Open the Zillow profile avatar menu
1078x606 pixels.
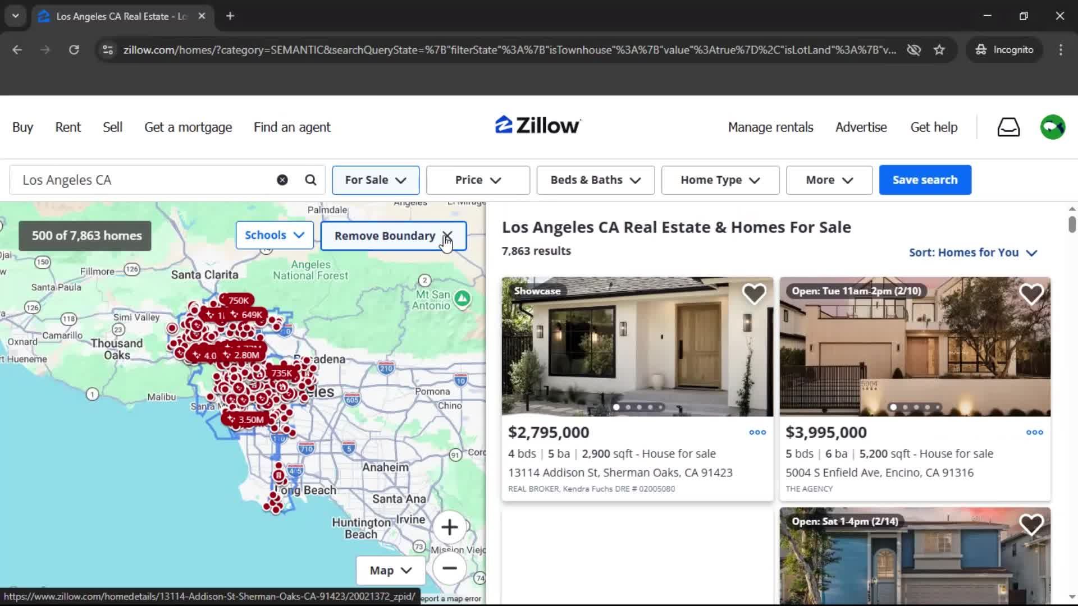pyautogui.click(x=1052, y=127)
